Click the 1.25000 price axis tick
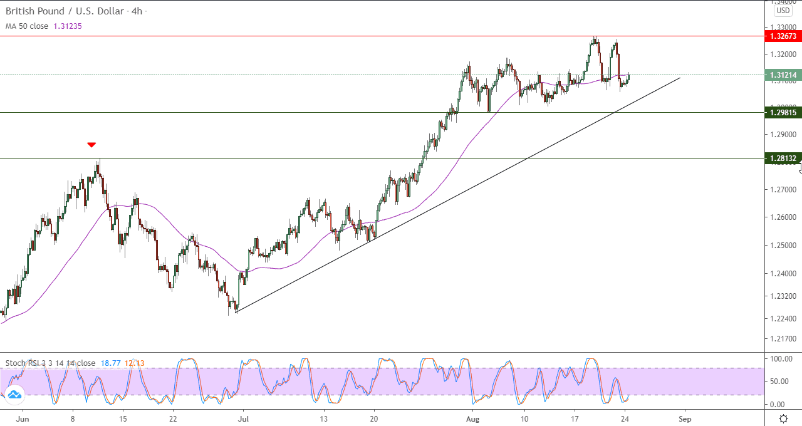This screenshot has height=426, width=802. (x=783, y=245)
